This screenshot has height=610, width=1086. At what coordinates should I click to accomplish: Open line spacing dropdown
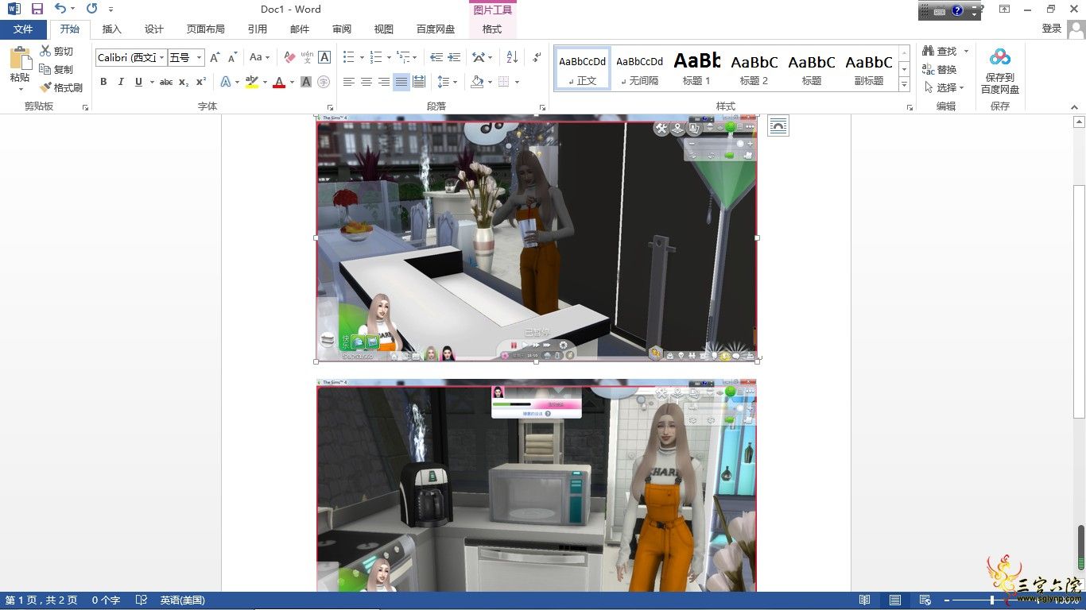(447, 82)
